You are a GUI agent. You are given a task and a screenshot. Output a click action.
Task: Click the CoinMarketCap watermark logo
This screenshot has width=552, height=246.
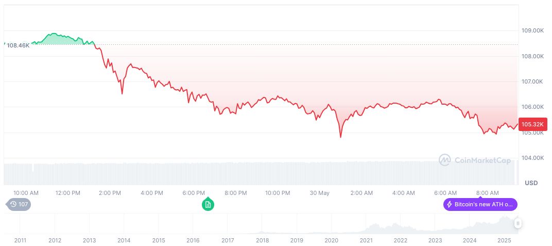[x=475, y=160]
